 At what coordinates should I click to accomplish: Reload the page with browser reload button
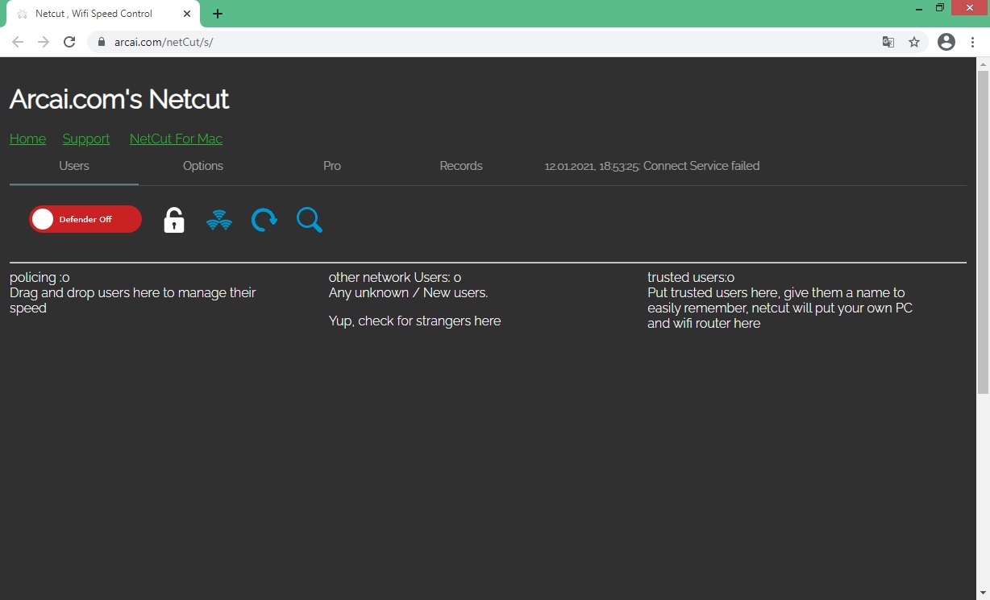pos(69,42)
